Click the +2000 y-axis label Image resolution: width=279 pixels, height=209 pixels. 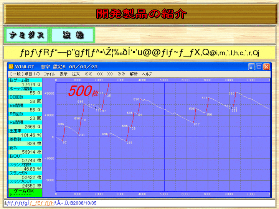coord(49,94)
